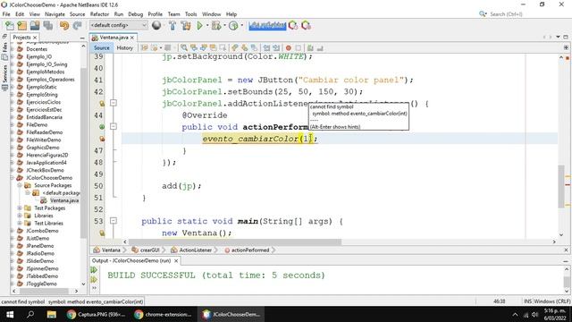The width and height of the screenshot is (572, 322).
Task: Click the Save All toolbar icon
Action: [48, 26]
